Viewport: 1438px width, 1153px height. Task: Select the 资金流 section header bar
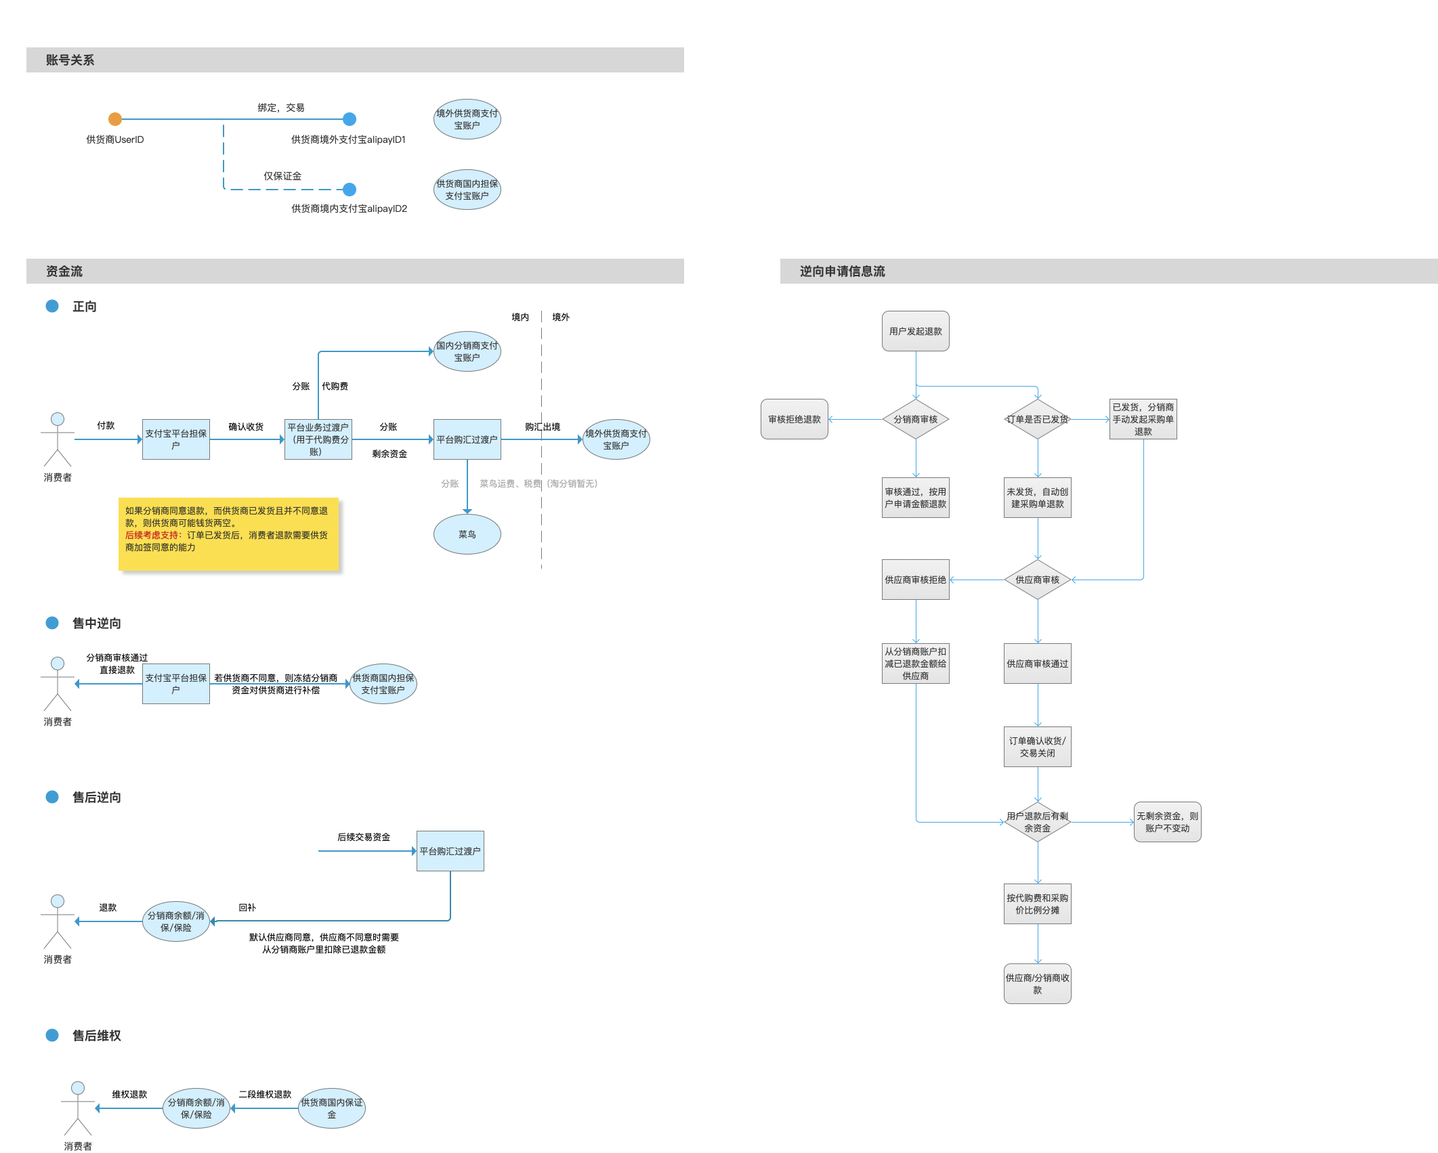click(x=355, y=271)
